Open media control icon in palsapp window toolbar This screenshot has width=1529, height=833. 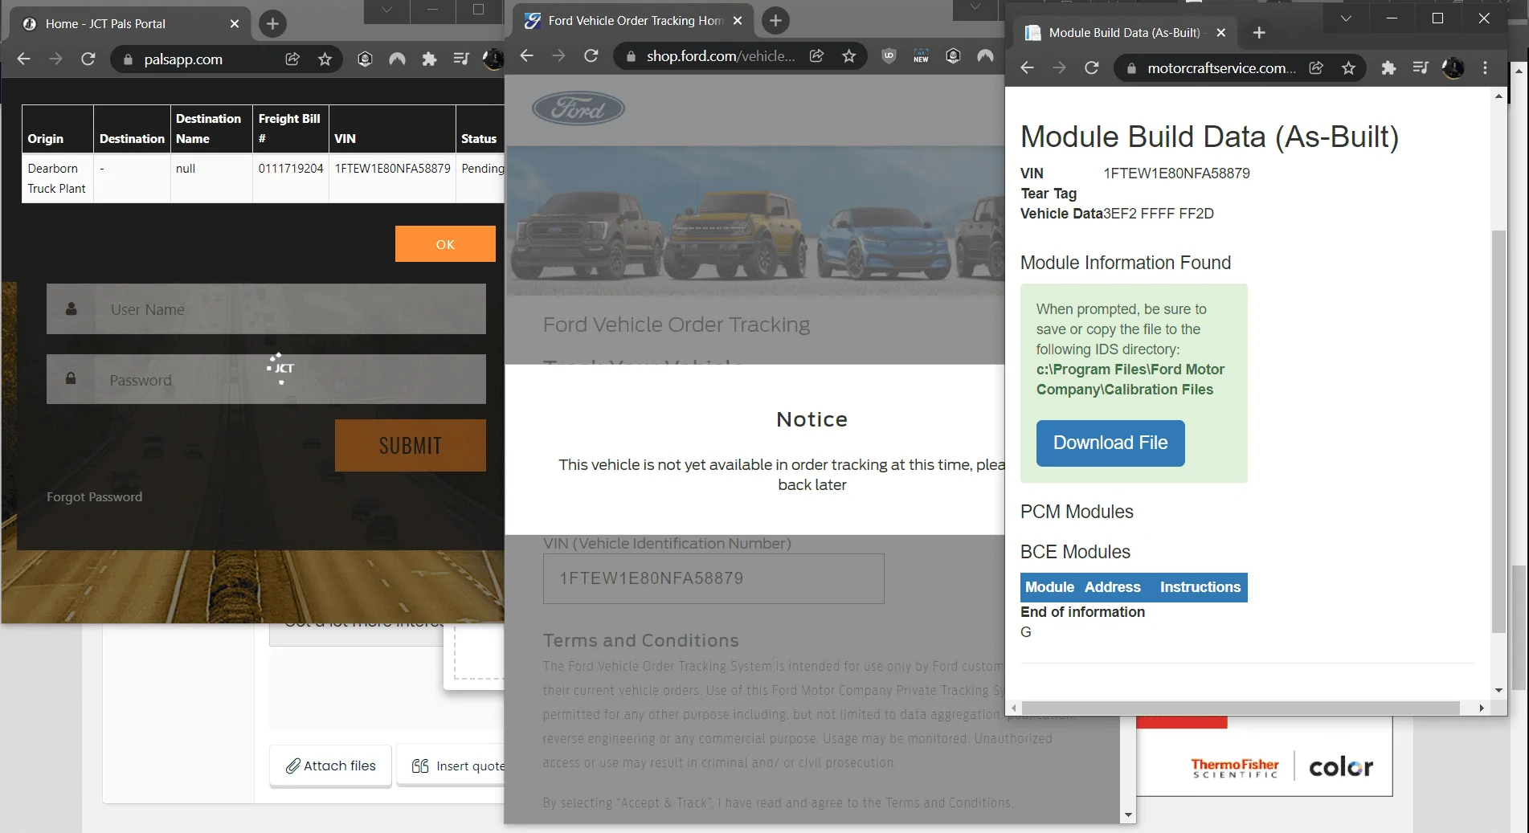tap(460, 59)
